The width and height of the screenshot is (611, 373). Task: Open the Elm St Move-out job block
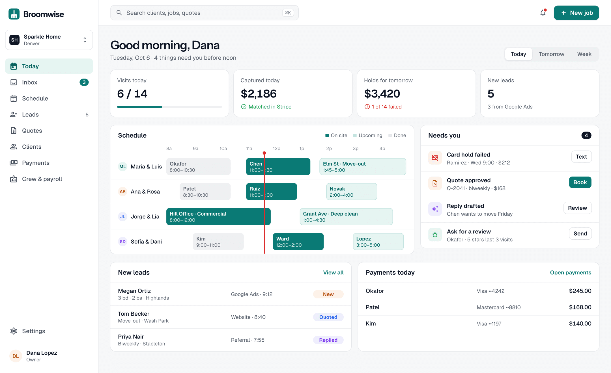coord(363,166)
